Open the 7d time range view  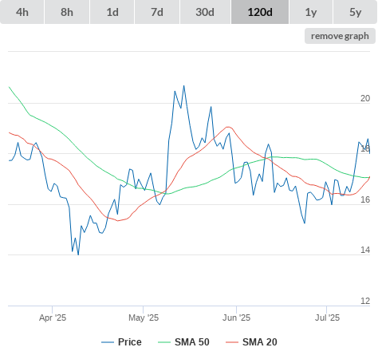157,12
